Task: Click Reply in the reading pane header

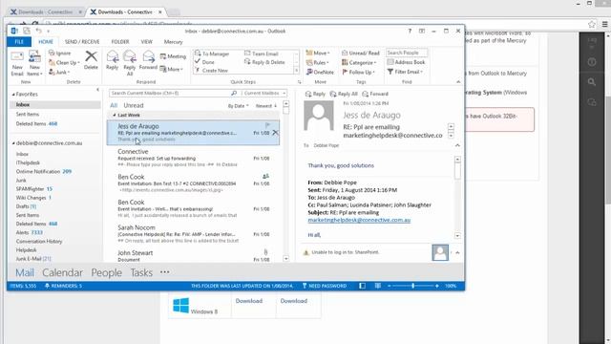Action: click(x=315, y=94)
